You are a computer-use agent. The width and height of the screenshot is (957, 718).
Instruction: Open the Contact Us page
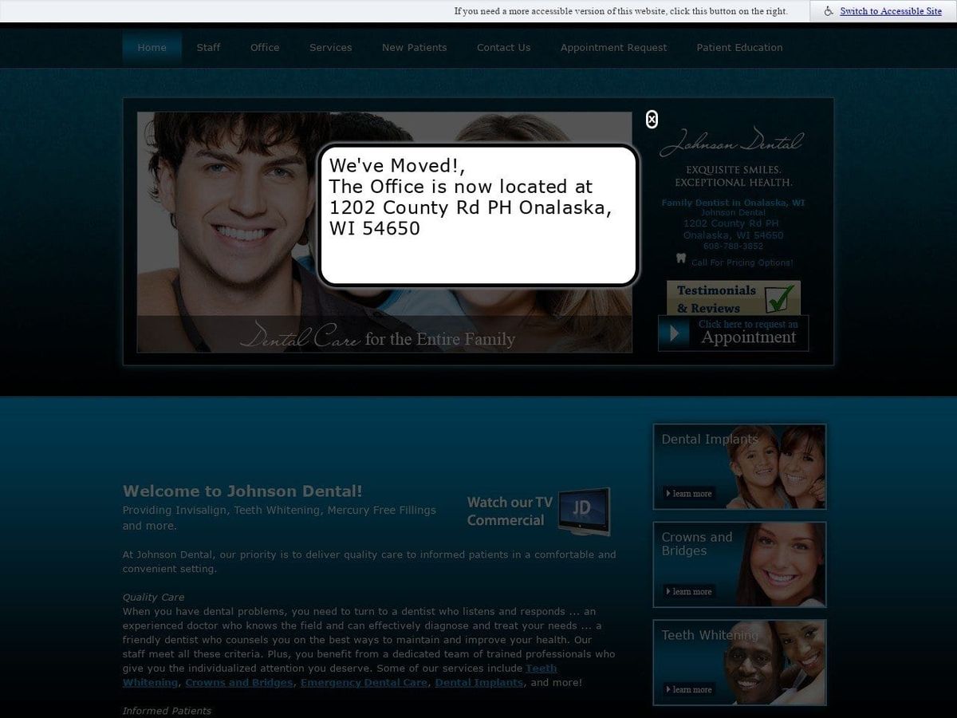coord(503,48)
